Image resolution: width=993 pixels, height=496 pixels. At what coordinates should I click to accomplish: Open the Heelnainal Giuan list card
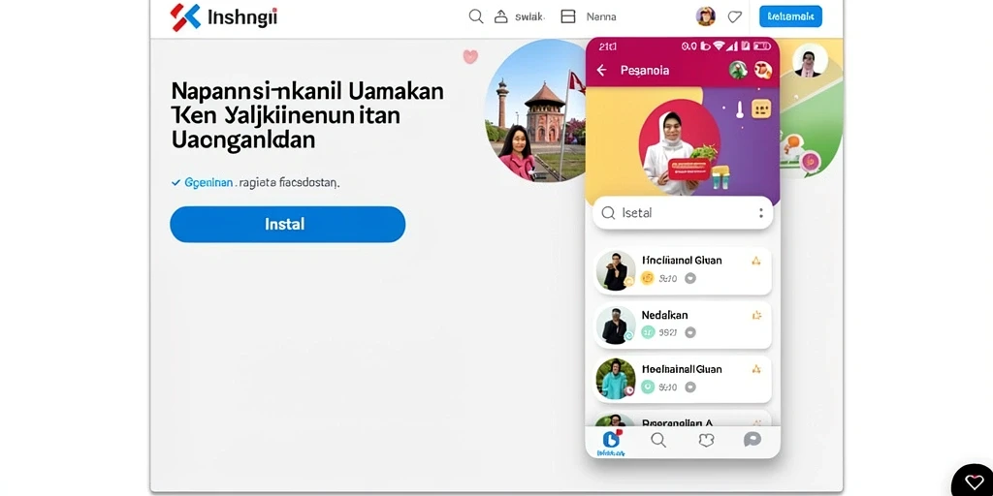coord(683,379)
